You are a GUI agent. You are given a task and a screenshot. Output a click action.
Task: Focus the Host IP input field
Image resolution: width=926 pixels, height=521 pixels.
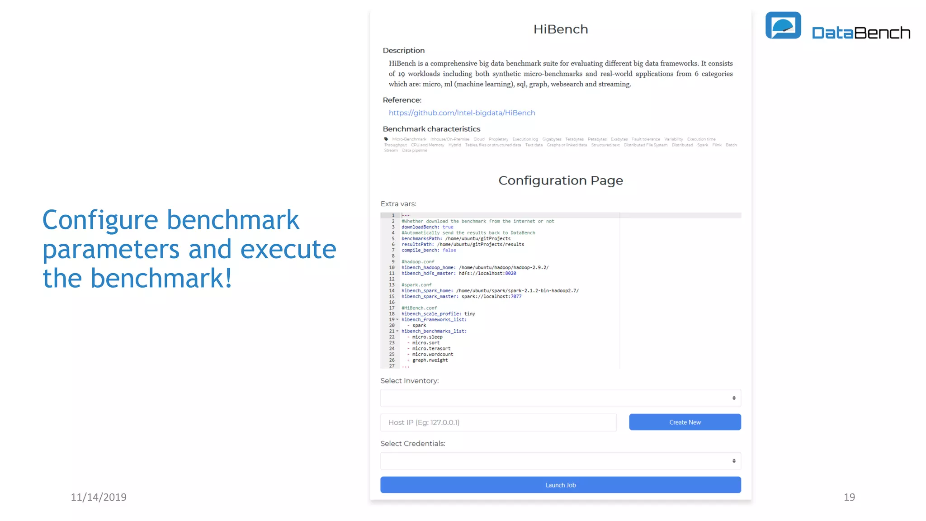coord(498,422)
